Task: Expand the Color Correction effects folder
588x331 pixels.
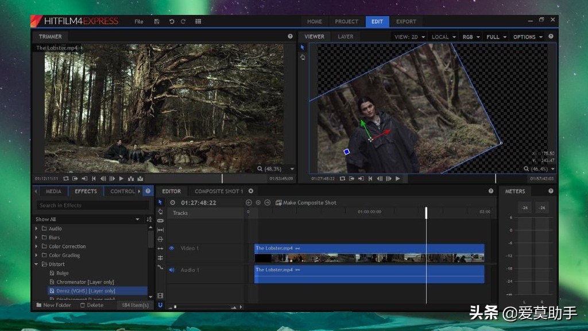Action: (37, 247)
